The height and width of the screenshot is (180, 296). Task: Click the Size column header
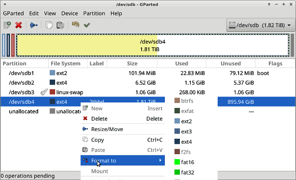[132, 63]
